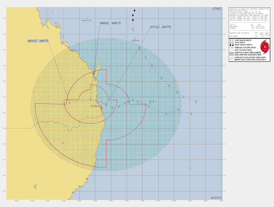The image size is (274, 207).
Task: Click the hatched wind danger area swatch in the legend
Action: 232,54
